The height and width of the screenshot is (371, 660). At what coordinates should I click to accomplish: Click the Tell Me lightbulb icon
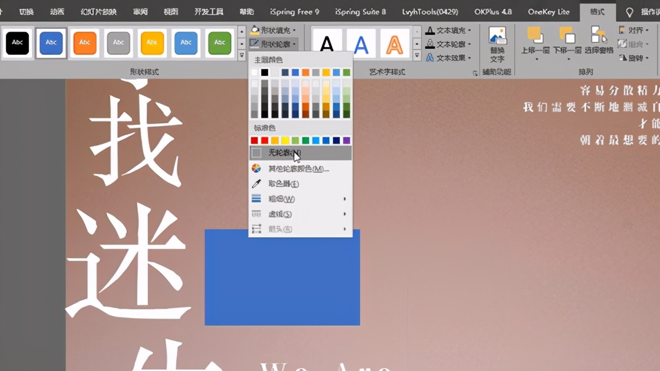pyautogui.click(x=629, y=12)
